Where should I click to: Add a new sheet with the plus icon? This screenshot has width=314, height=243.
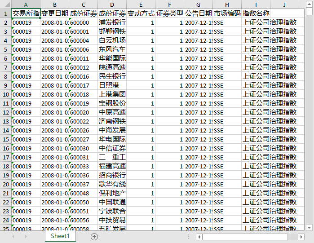94,237
